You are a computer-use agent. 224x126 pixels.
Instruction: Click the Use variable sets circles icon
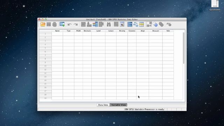point(155,24)
